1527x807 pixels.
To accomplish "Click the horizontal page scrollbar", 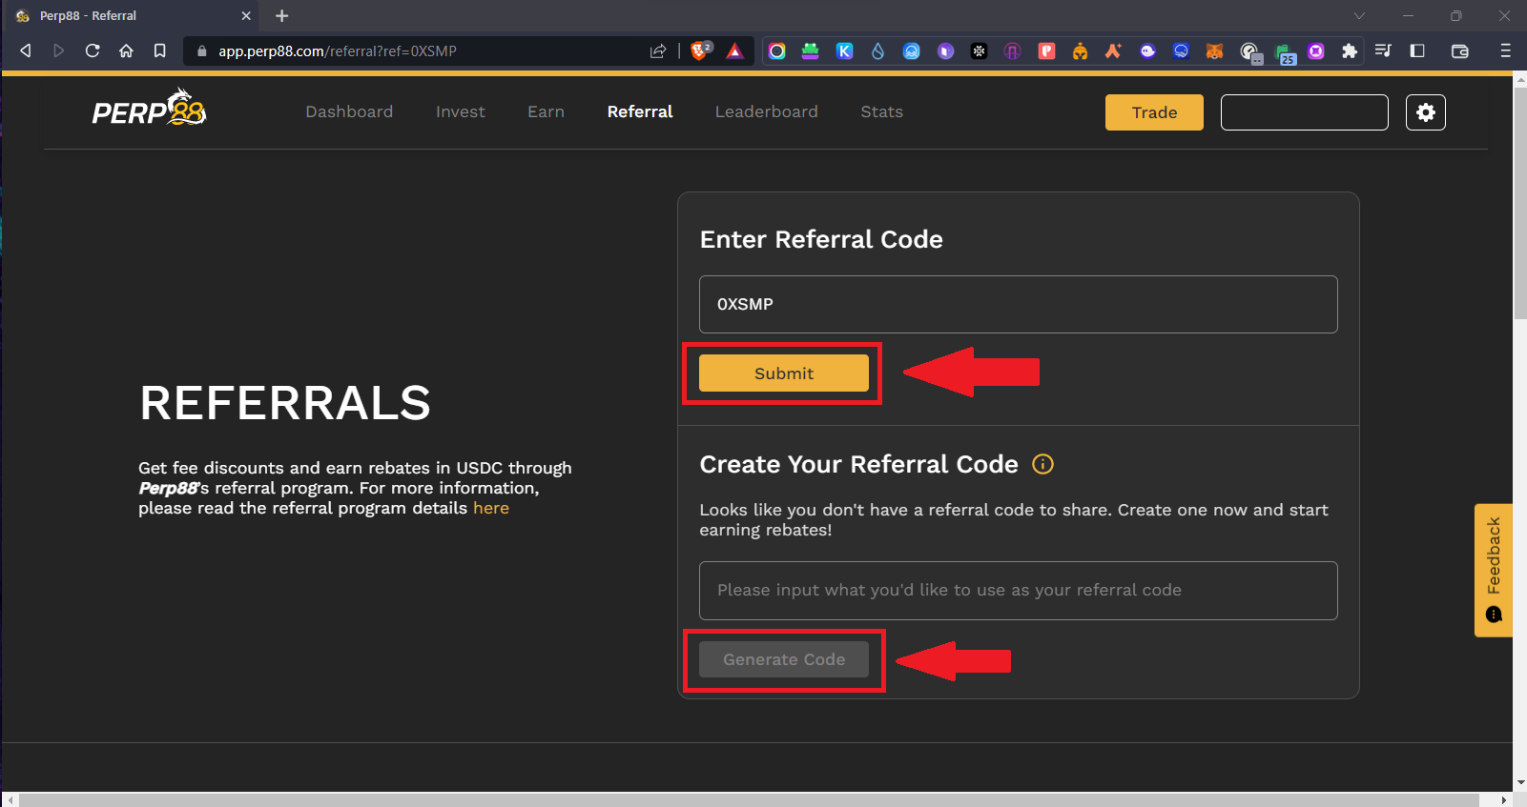I will pos(749,799).
